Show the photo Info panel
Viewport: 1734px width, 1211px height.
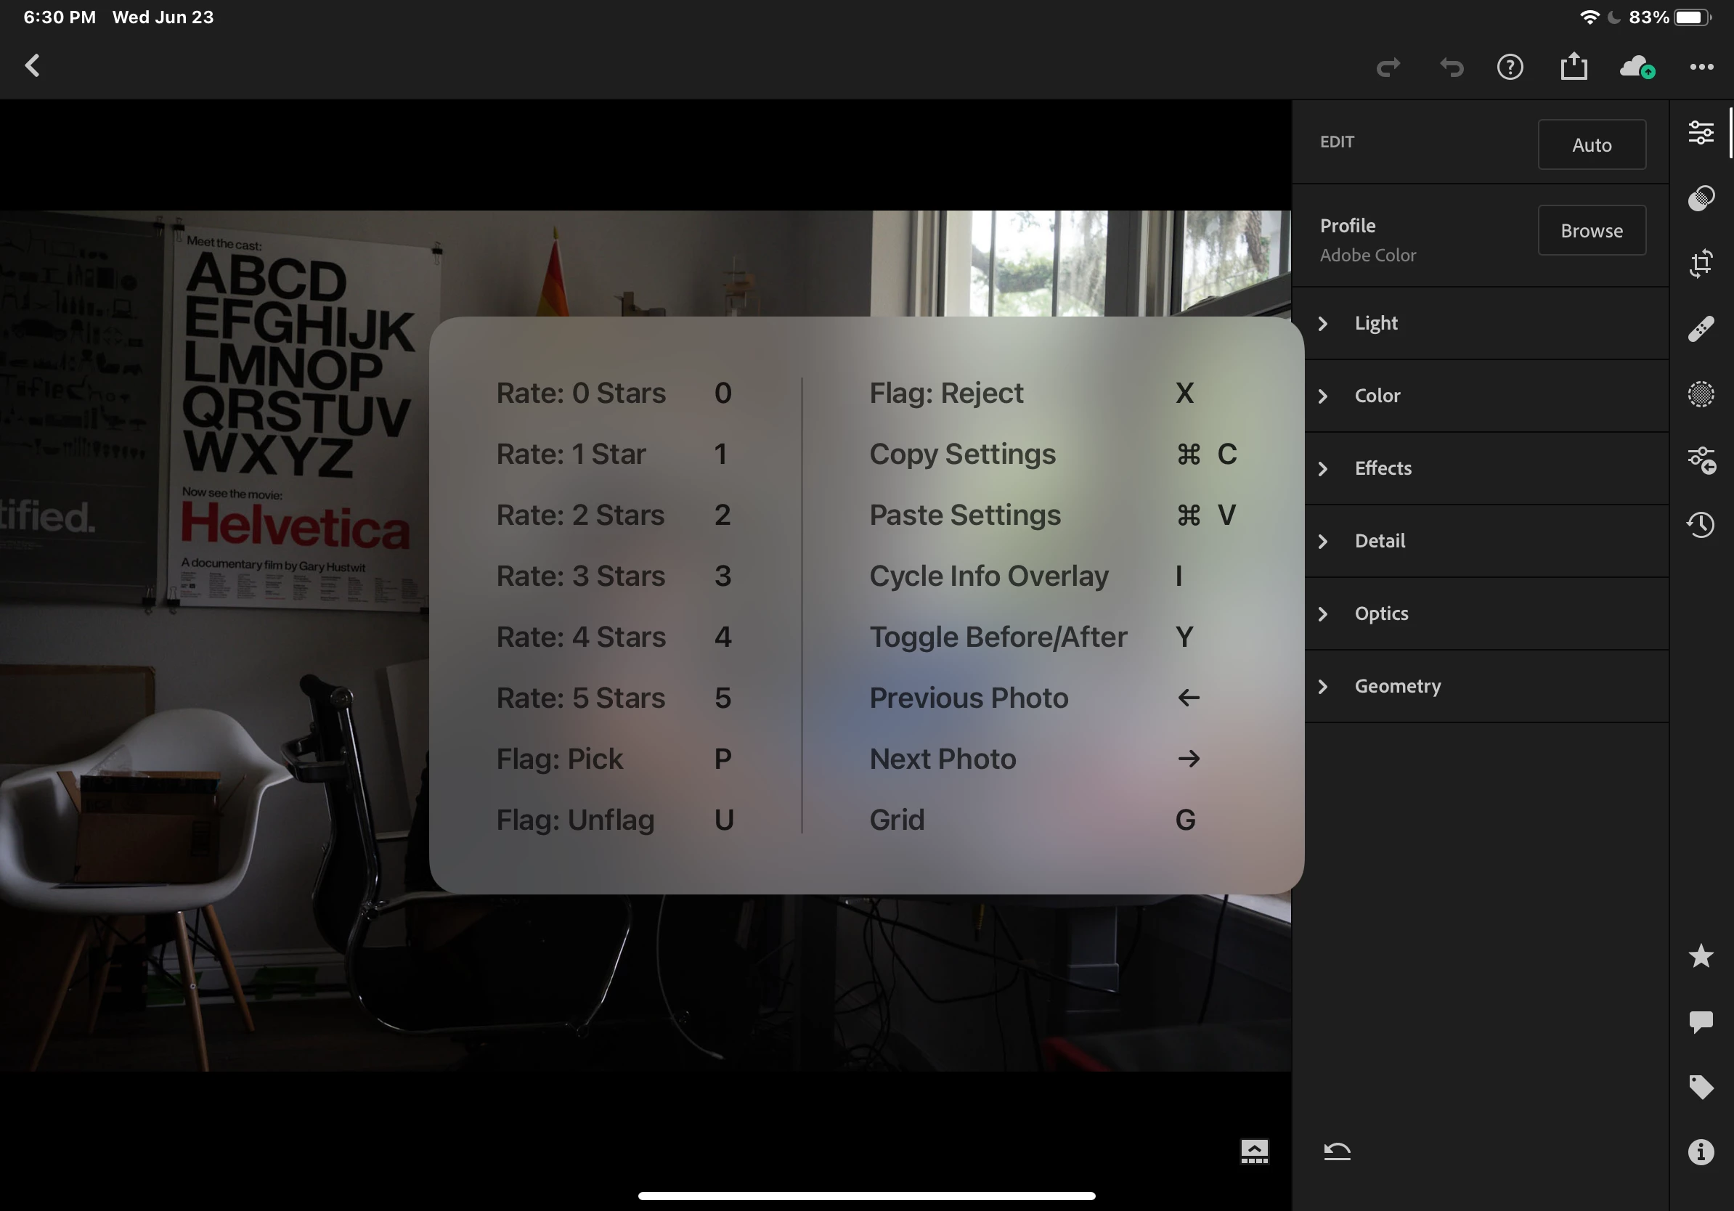[1701, 1152]
